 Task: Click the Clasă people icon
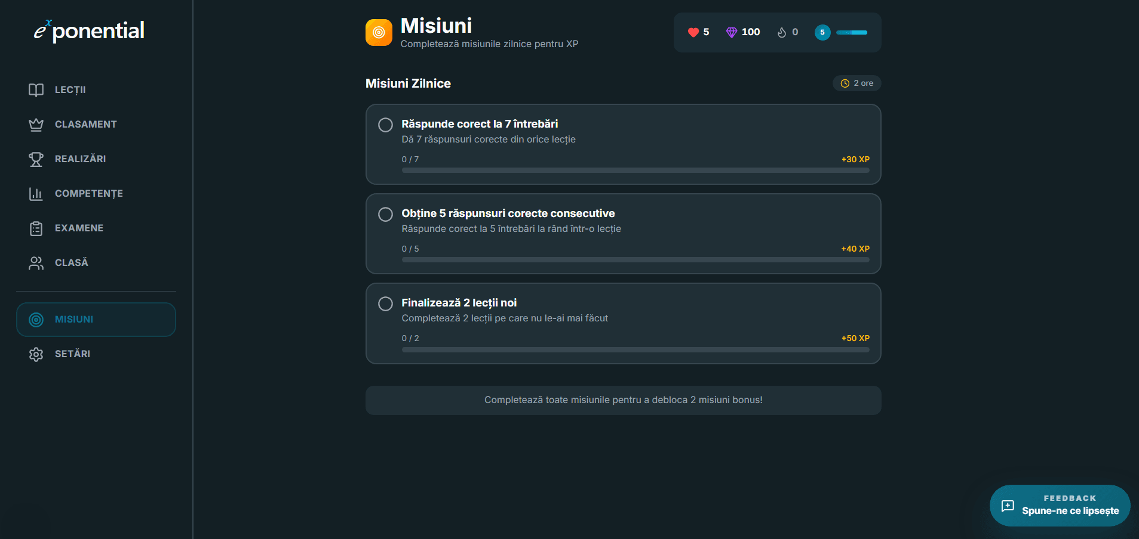click(36, 263)
